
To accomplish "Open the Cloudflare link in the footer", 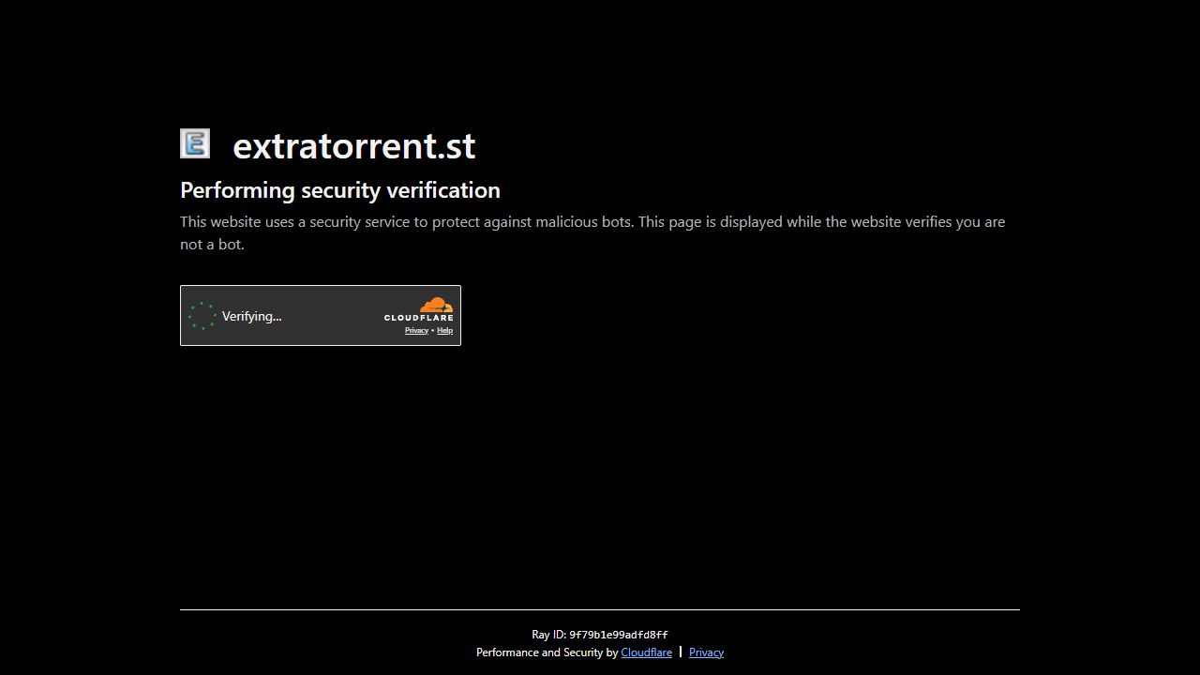I will pos(646,652).
